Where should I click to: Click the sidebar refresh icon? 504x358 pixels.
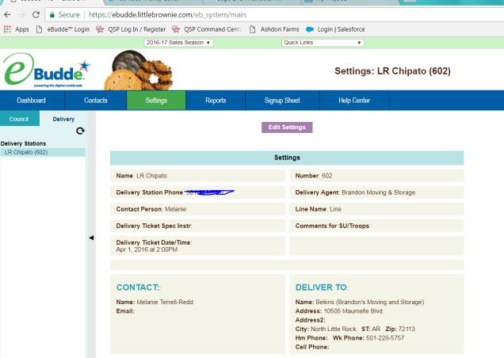click(80, 131)
